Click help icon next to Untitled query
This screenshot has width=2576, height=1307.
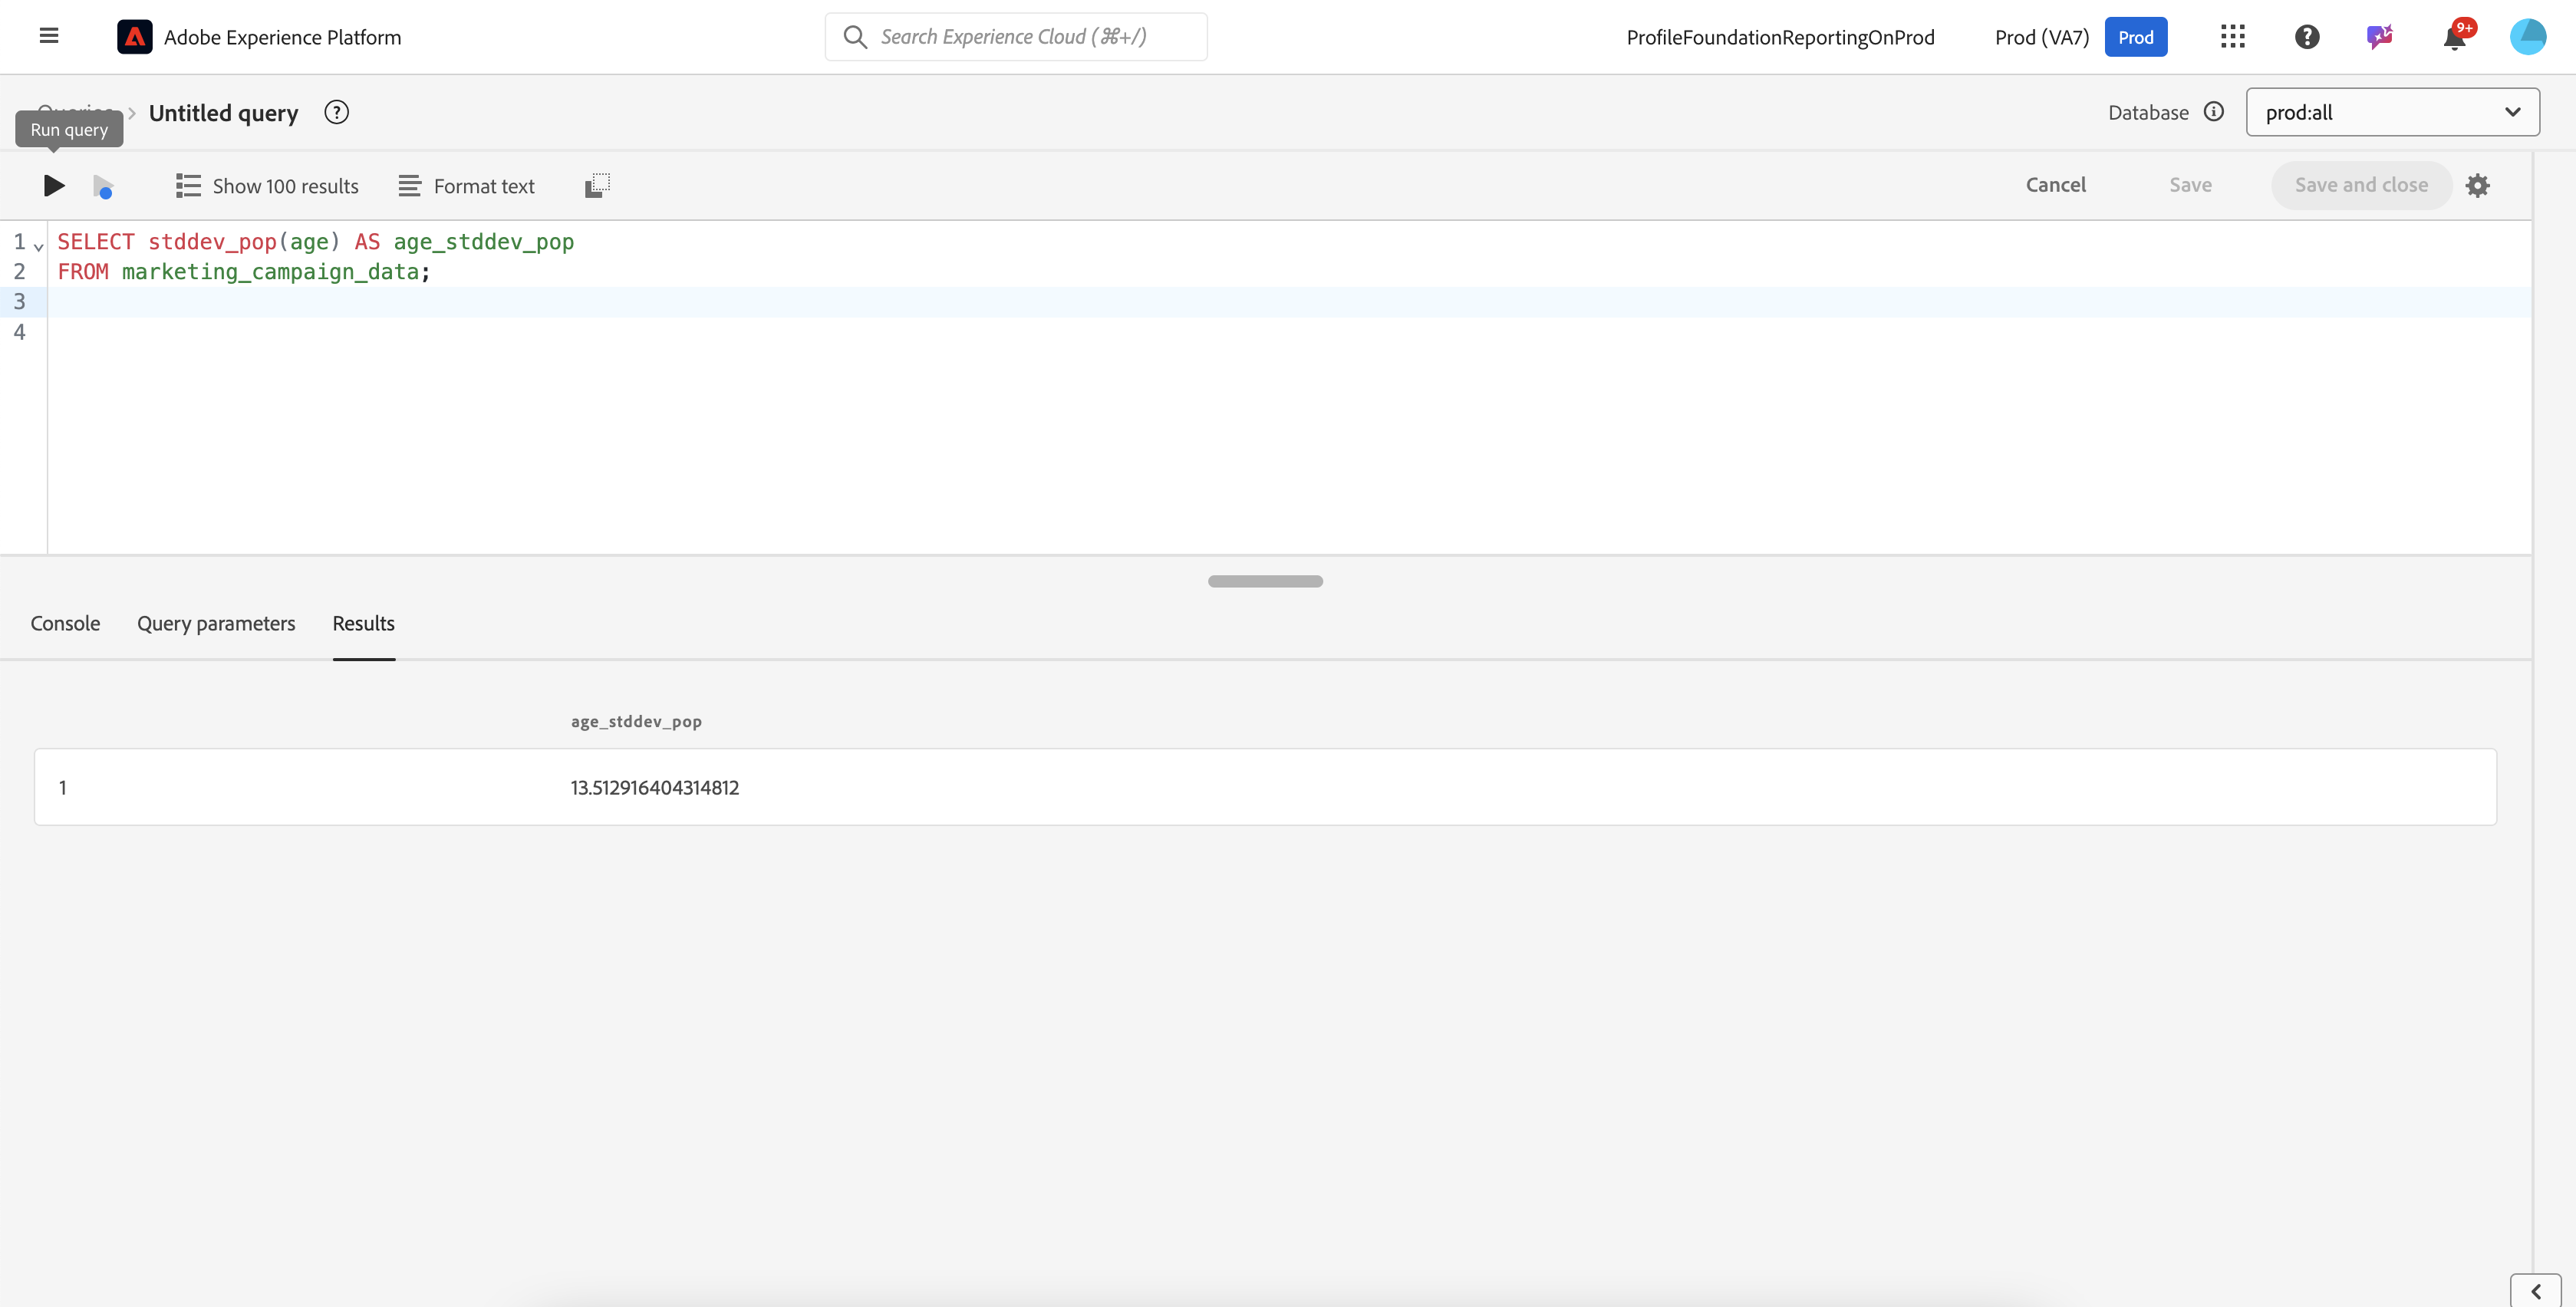(337, 113)
